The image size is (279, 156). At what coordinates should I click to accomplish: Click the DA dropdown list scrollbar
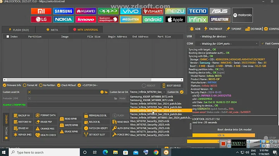(x=191, y=126)
